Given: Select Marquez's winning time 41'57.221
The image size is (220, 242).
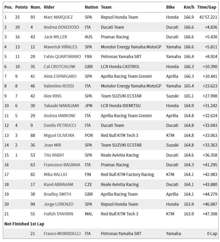Looking at the screenshot, I should tap(208, 17).
